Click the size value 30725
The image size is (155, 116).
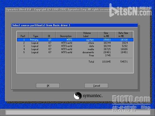[x=107, y=49]
